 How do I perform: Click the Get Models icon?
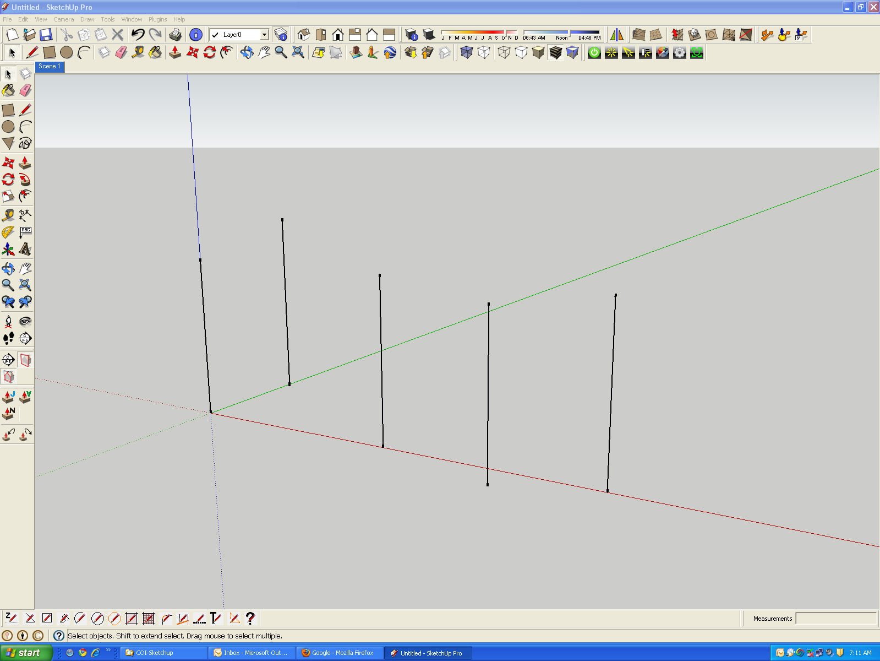(411, 52)
